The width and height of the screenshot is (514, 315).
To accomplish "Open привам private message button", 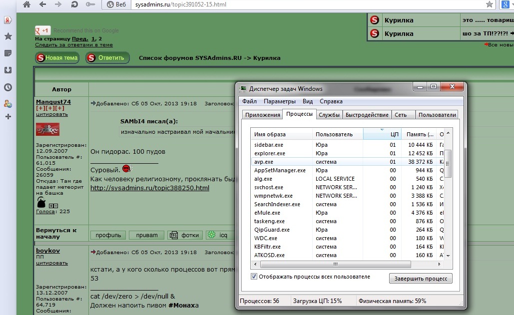I will 146,235.
